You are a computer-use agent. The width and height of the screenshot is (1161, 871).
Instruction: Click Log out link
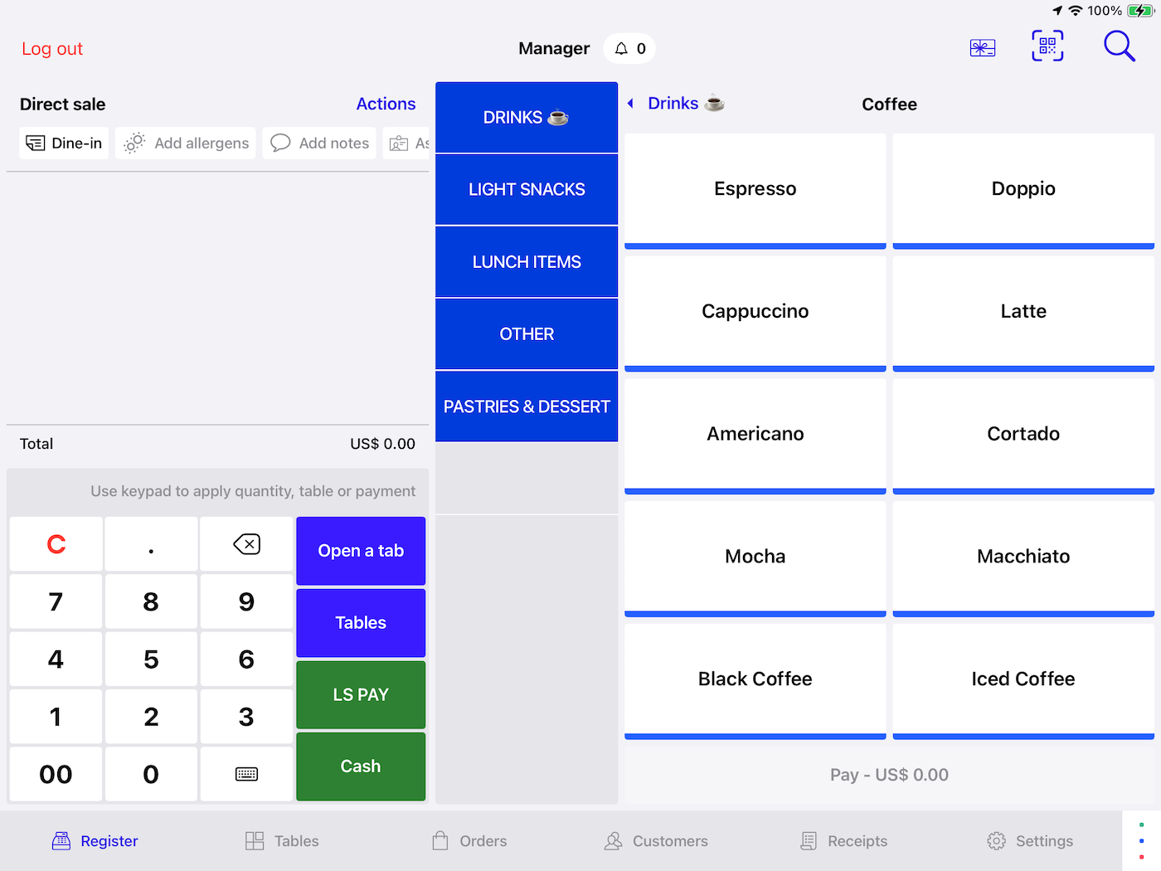[52, 49]
